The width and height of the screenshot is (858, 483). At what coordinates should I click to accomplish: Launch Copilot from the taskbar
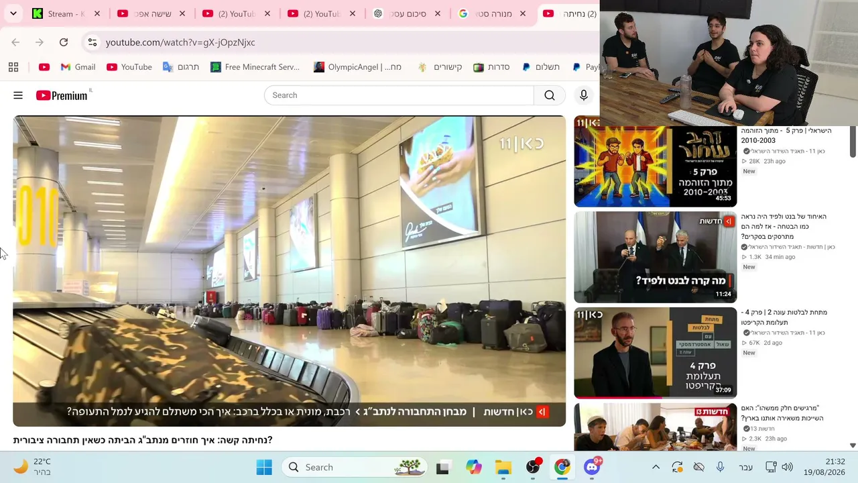[x=474, y=468]
